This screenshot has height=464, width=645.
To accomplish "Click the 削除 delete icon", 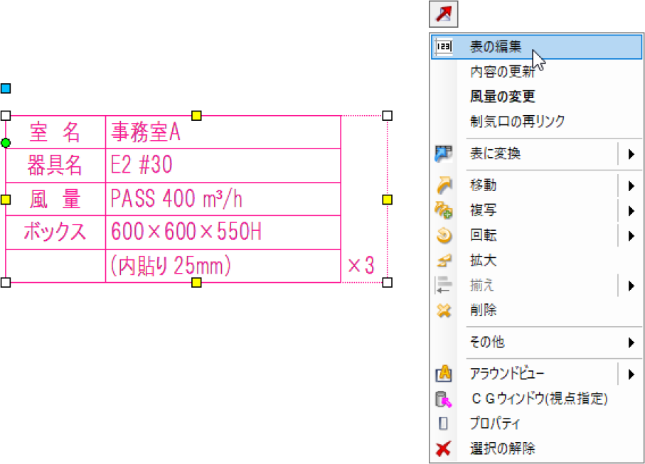I will click(444, 311).
